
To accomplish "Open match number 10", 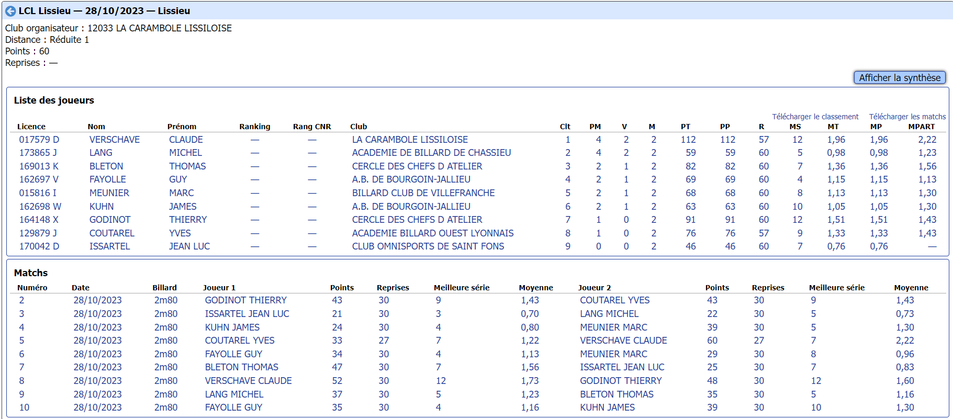I will pyautogui.click(x=24, y=407).
